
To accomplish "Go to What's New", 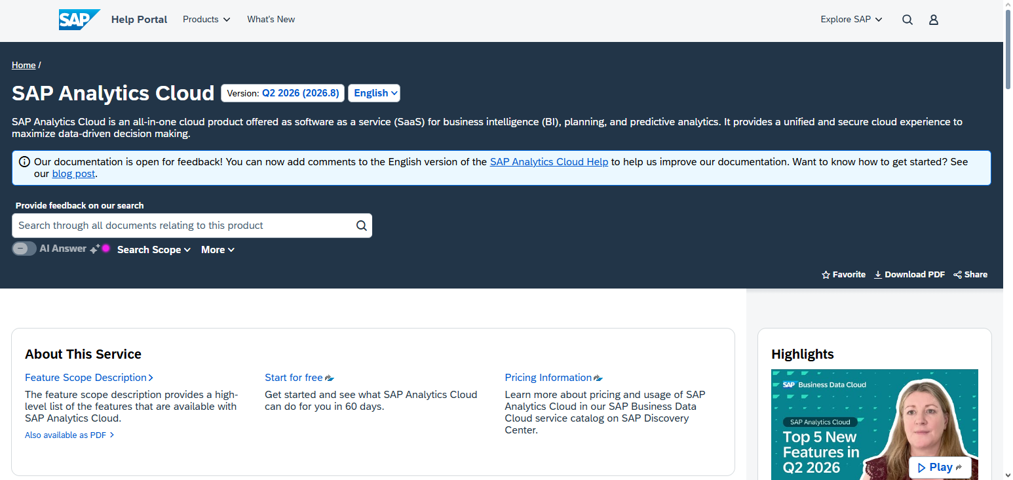I will click(271, 20).
